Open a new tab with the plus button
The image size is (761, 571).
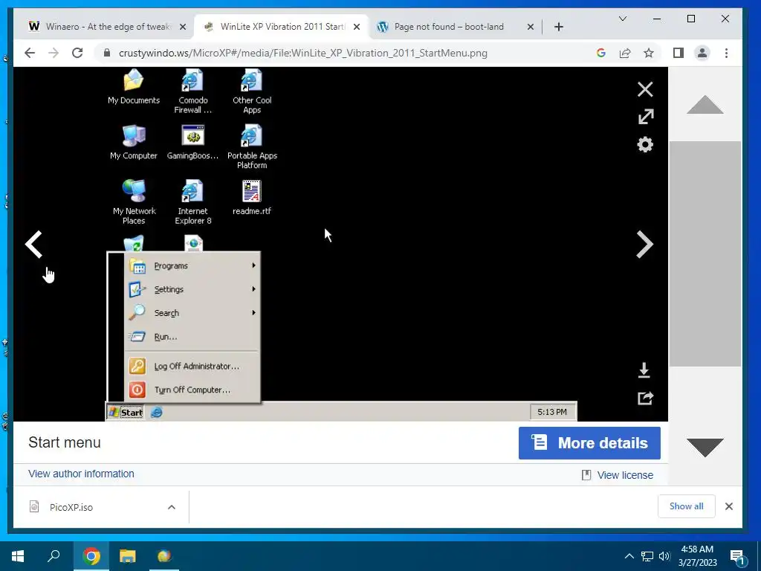(x=559, y=27)
